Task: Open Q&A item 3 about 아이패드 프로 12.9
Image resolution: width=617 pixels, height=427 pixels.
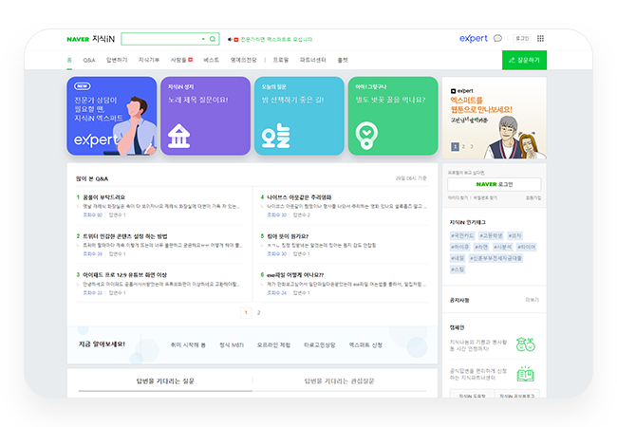Action: tap(124, 275)
